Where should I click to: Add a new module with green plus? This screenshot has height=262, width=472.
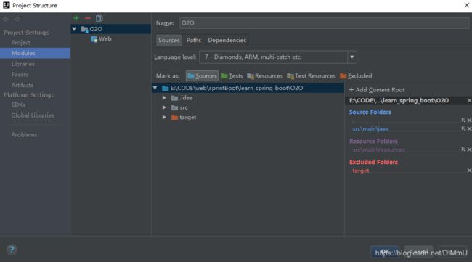pos(76,18)
